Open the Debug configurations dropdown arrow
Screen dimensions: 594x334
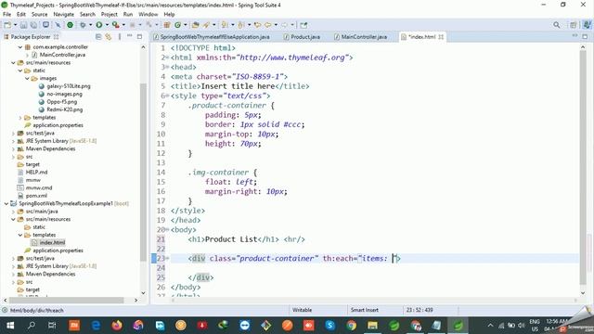coord(91,25)
